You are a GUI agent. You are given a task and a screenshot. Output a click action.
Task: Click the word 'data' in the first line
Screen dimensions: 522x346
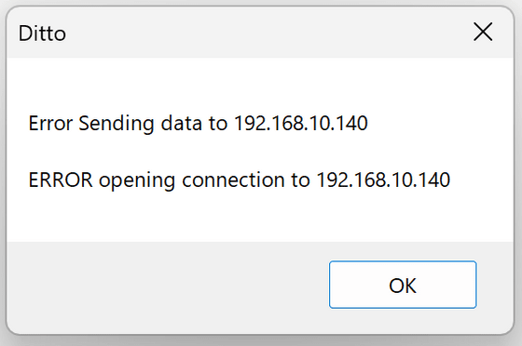pyautogui.click(x=182, y=123)
